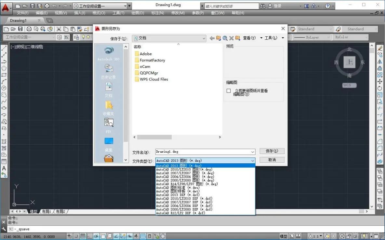Open the 绘图(D) menu
The width and height of the screenshot is (385, 240).
tap(138, 13)
